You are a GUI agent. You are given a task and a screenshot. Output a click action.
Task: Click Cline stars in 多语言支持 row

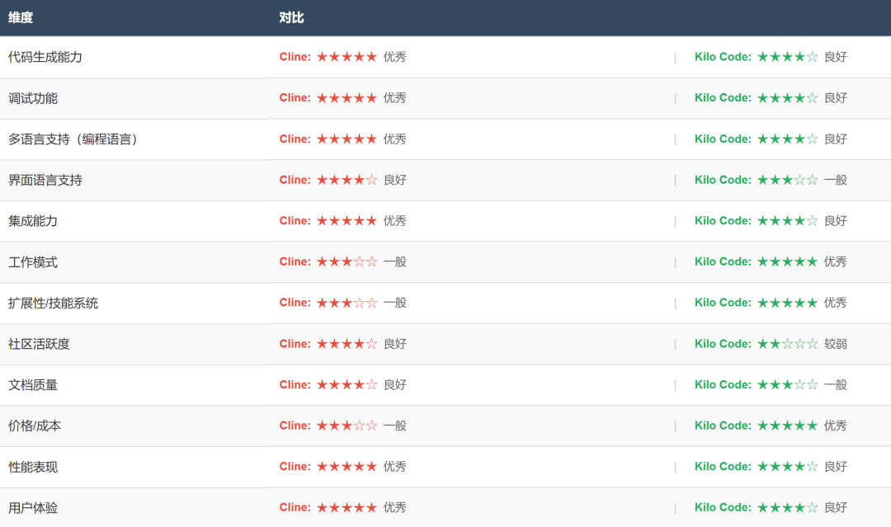(x=346, y=139)
